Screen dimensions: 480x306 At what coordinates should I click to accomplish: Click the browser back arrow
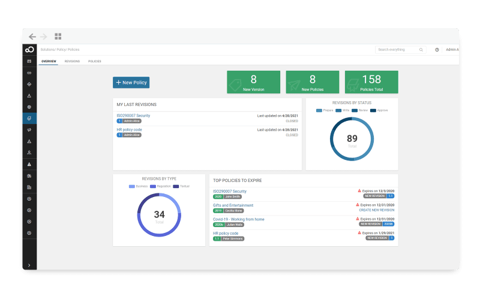click(32, 37)
